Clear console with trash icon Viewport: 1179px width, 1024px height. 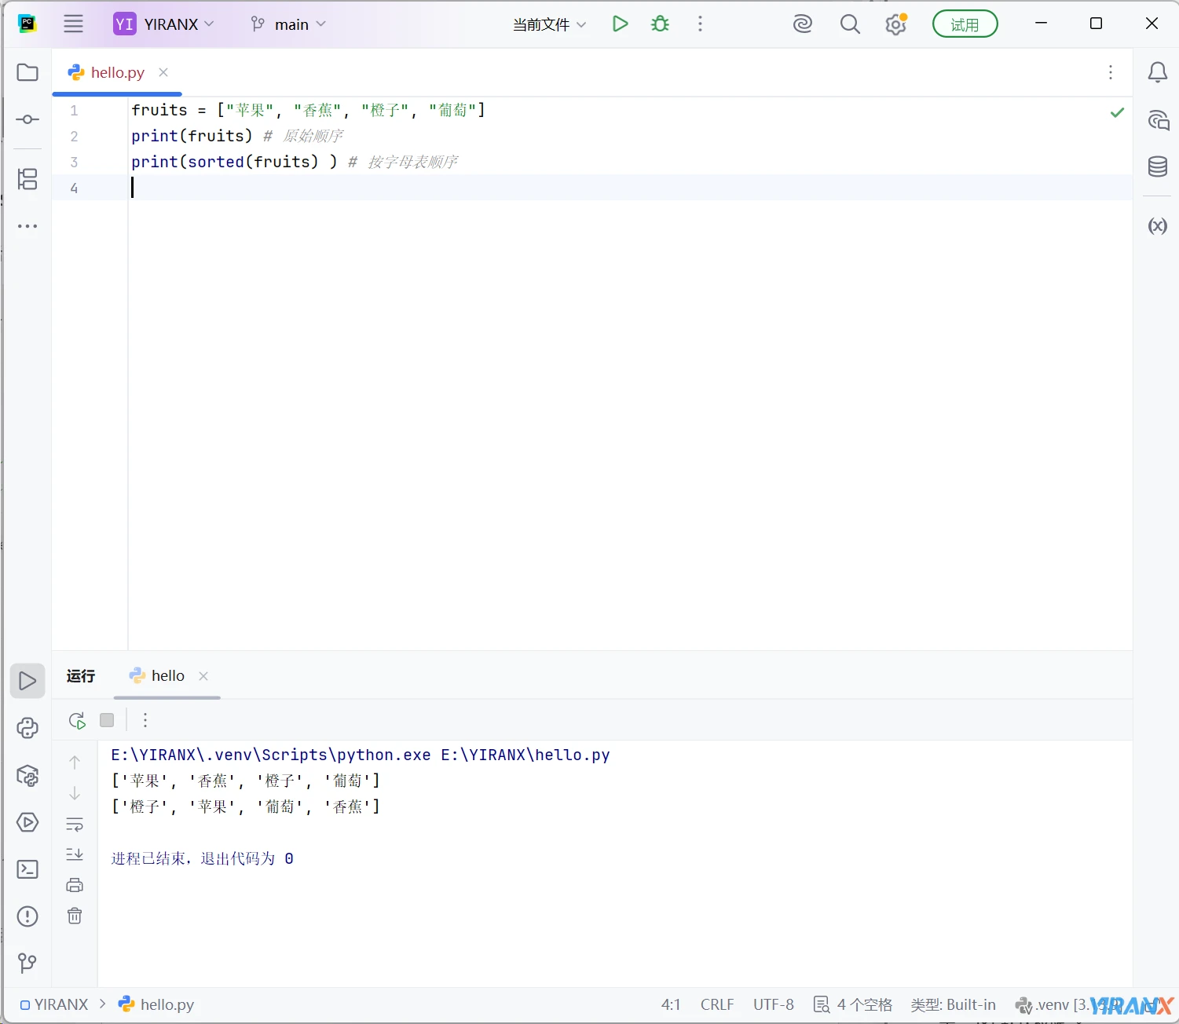[x=75, y=916]
